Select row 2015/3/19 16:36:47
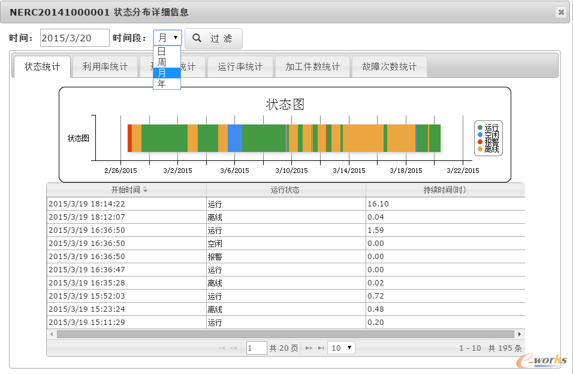This screenshot has height=374, width=573. 286,270
